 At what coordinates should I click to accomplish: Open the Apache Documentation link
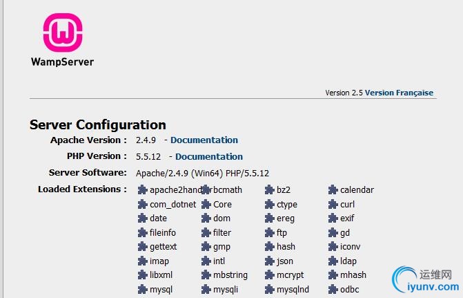204,140
